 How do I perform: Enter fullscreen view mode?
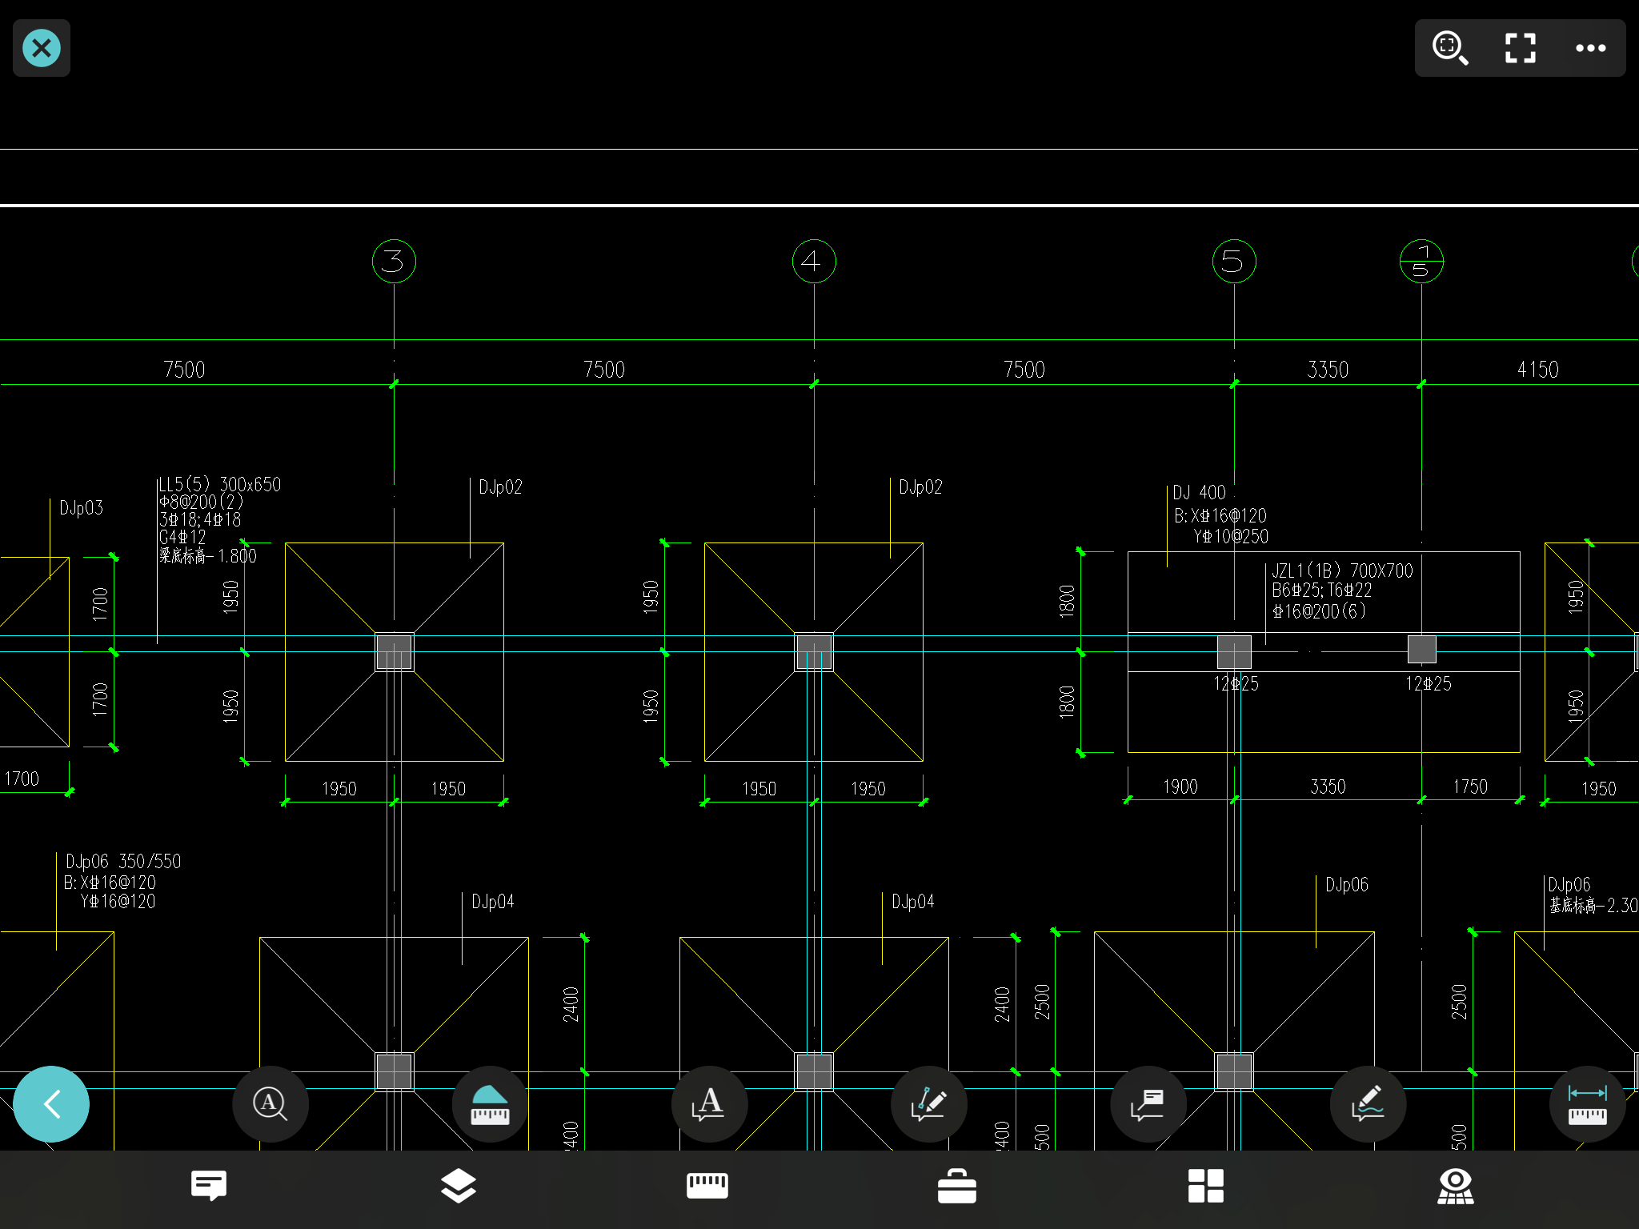pyautogui.click(x=1521, y=48)
